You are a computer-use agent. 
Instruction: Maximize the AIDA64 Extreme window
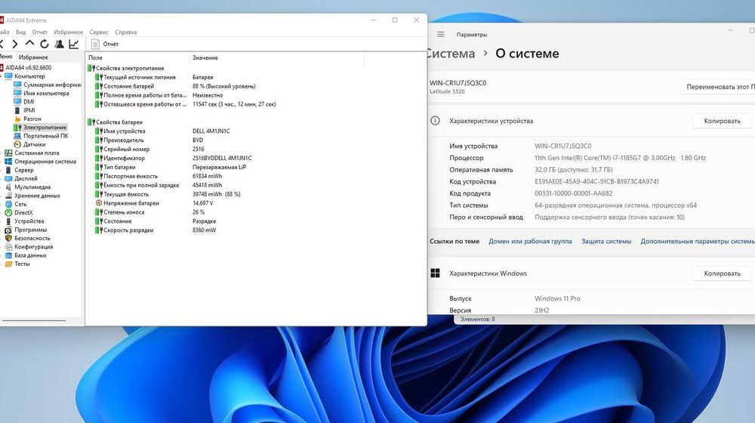395,20
